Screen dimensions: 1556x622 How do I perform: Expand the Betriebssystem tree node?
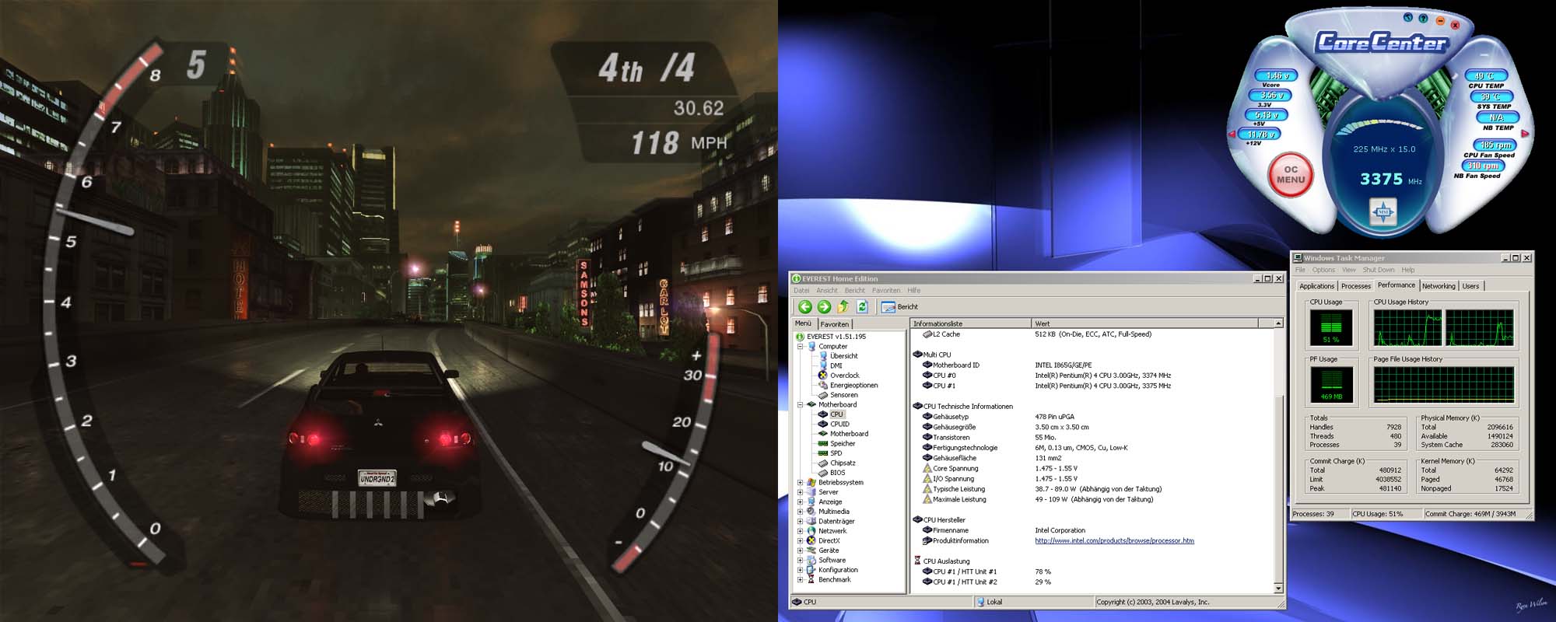pyautogui.click(x=800, y=482)
